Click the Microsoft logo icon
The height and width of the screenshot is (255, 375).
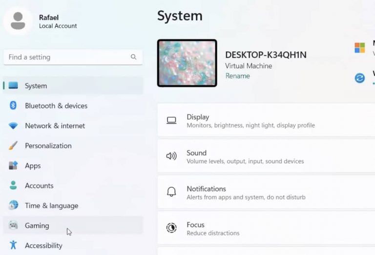360,47
